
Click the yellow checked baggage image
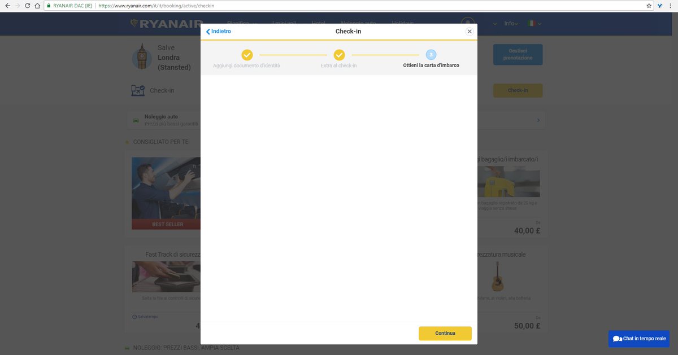(x=508, y=182)
